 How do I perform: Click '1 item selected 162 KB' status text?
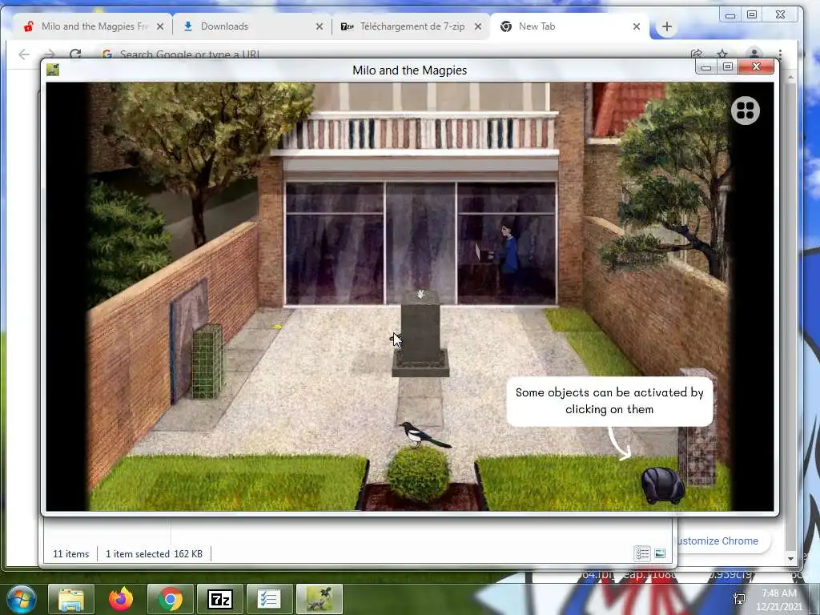click(x=155, y=554)
